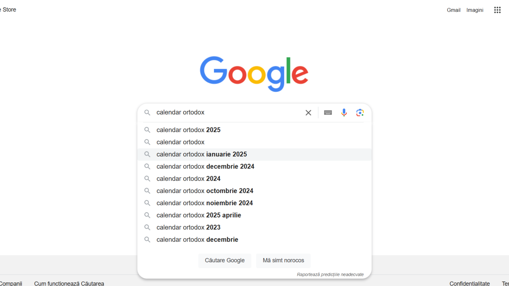
Task: Open the Gmail link
Action: pyautogui.click(x=453, y=10)
